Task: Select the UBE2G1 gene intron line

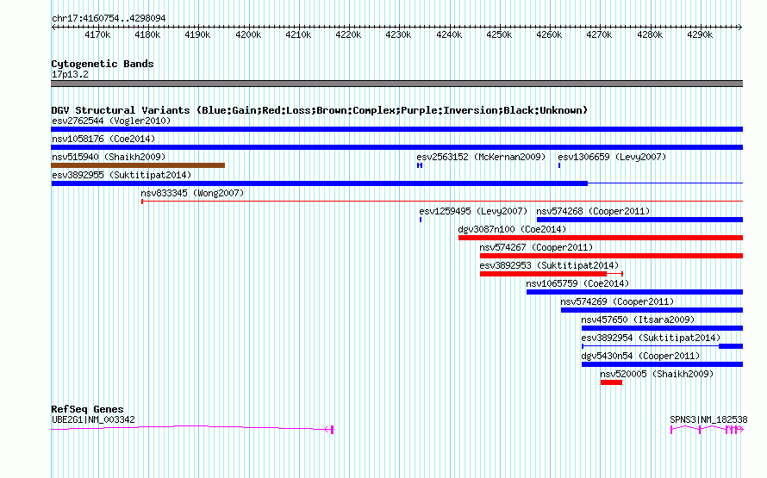Action: [189, 428]
